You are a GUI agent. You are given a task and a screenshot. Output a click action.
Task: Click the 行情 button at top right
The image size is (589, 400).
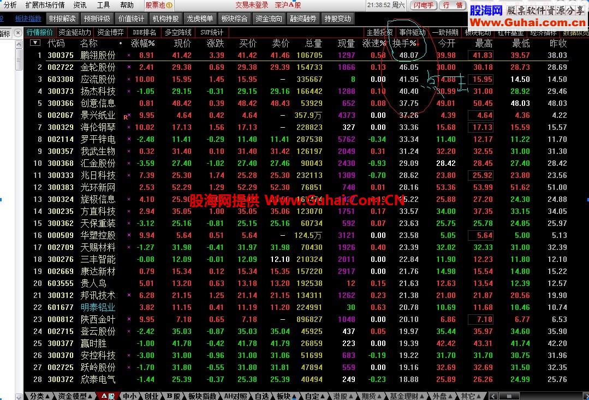(453, 5)
